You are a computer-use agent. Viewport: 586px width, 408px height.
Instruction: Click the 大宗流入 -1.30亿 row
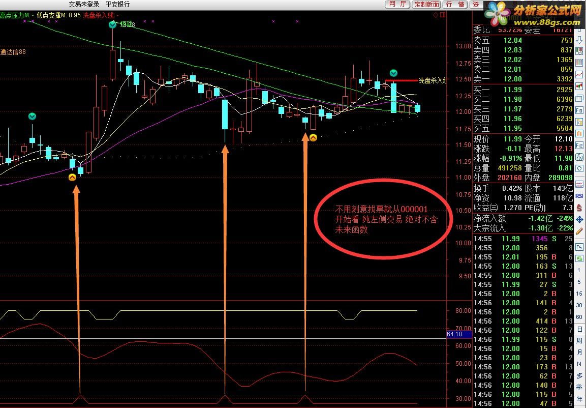coord(523,228)
